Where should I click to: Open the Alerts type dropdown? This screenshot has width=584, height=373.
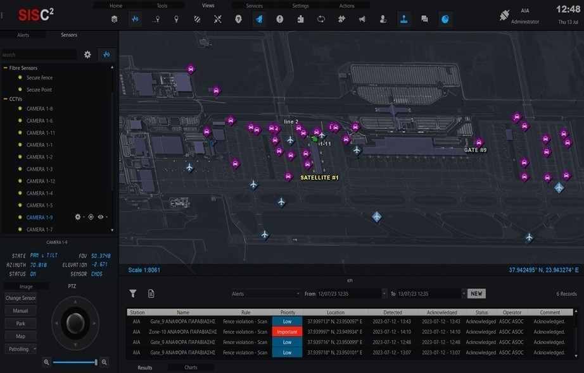pyautogui.click(x=265, y=293)
